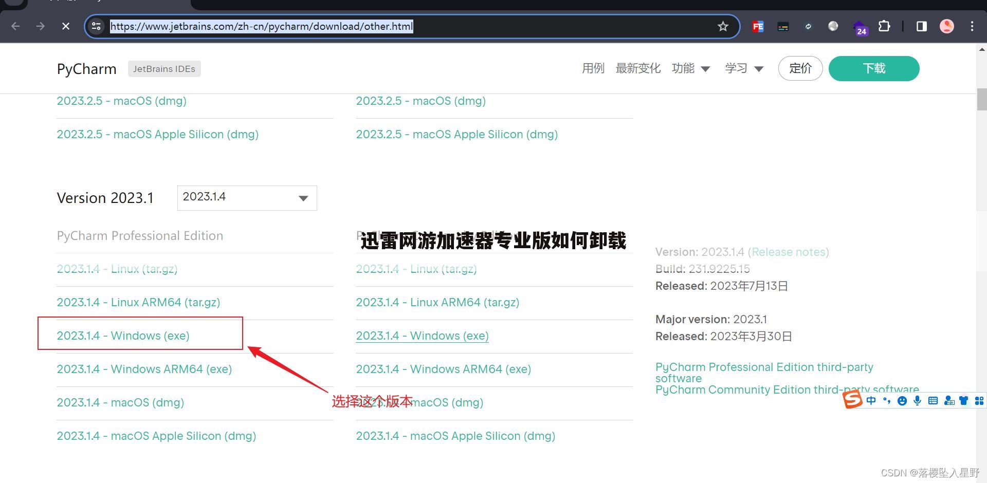
Task: Expand the 功能 menu arrow
Action: [x=706, y=69]
